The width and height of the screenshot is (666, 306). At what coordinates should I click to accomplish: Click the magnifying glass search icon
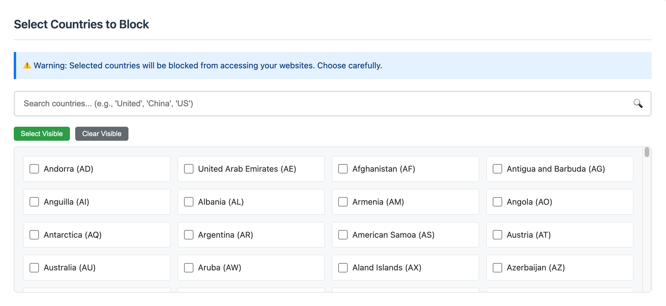[638, 104]
